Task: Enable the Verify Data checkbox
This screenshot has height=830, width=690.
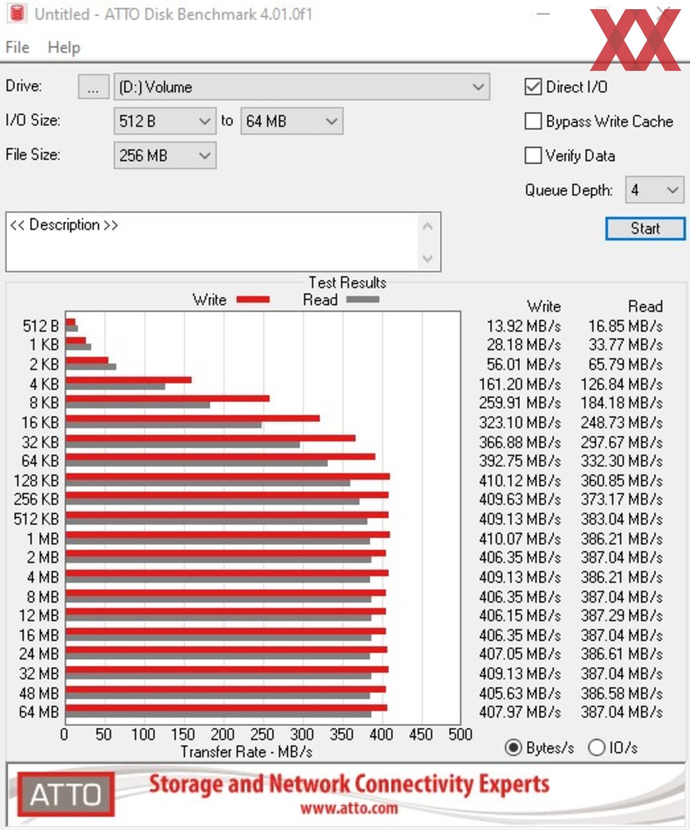Action: tap(533, 155)
